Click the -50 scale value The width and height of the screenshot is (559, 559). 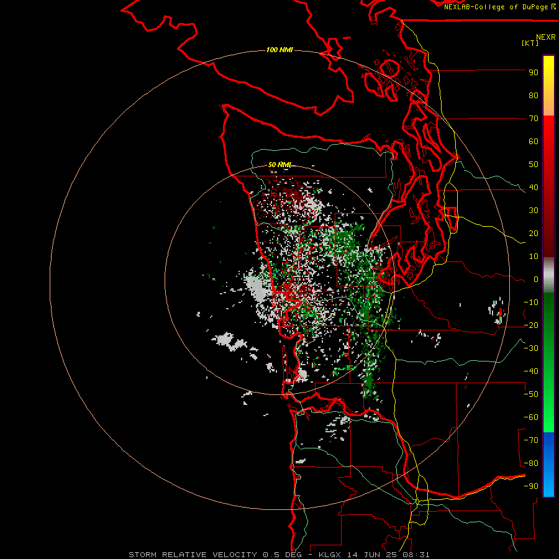pos(531,394)
